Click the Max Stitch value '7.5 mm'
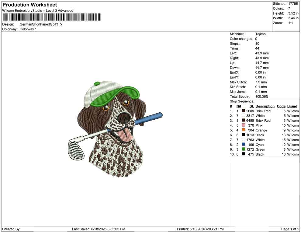The width and height of the screenshot is (301, 232). (261, 82)
